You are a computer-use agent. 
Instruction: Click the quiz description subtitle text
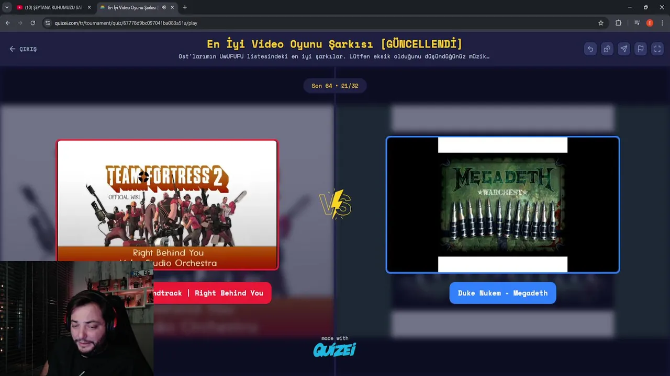click(x=334, y=56)
